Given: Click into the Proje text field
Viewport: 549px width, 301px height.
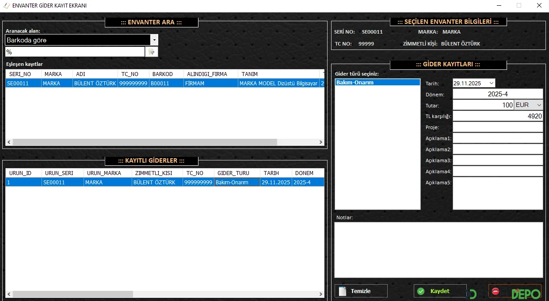Looking at the screenshot, I should 497,127.
